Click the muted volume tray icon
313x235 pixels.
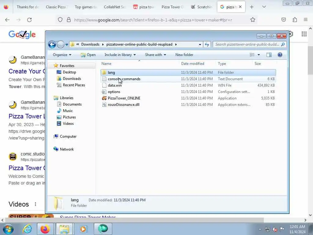pyautogui.click(x=275, y=229)
